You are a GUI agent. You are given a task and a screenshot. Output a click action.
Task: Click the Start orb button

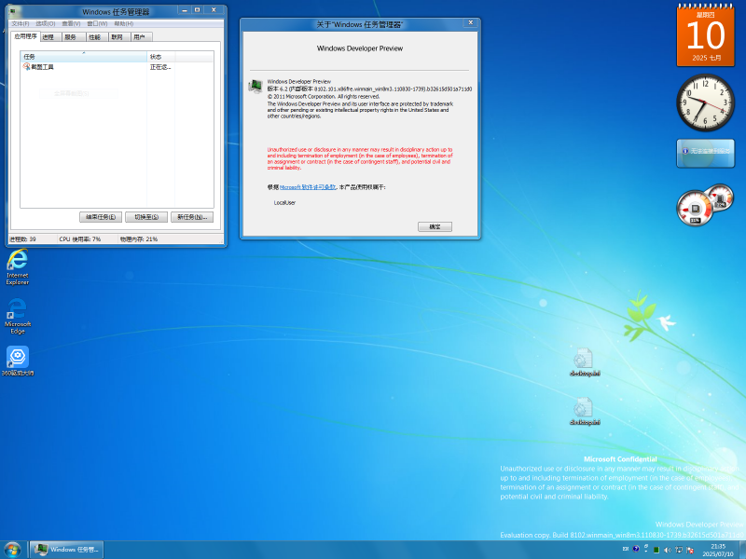coord(12,550)
